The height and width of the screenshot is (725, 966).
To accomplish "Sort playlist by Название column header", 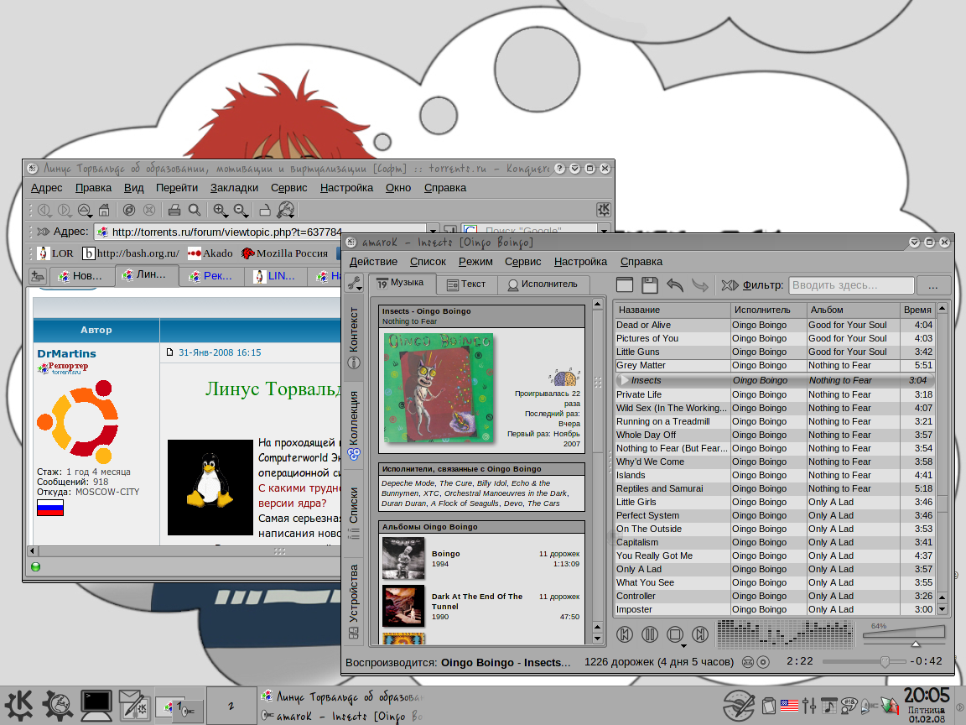I will click(673, 310).
